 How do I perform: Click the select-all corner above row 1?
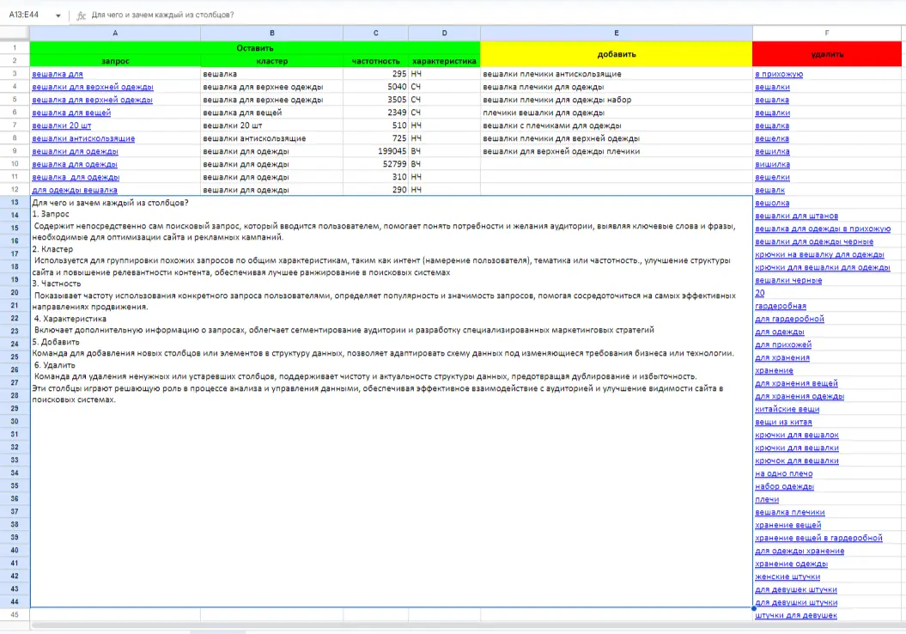click(x=15, y=33)
